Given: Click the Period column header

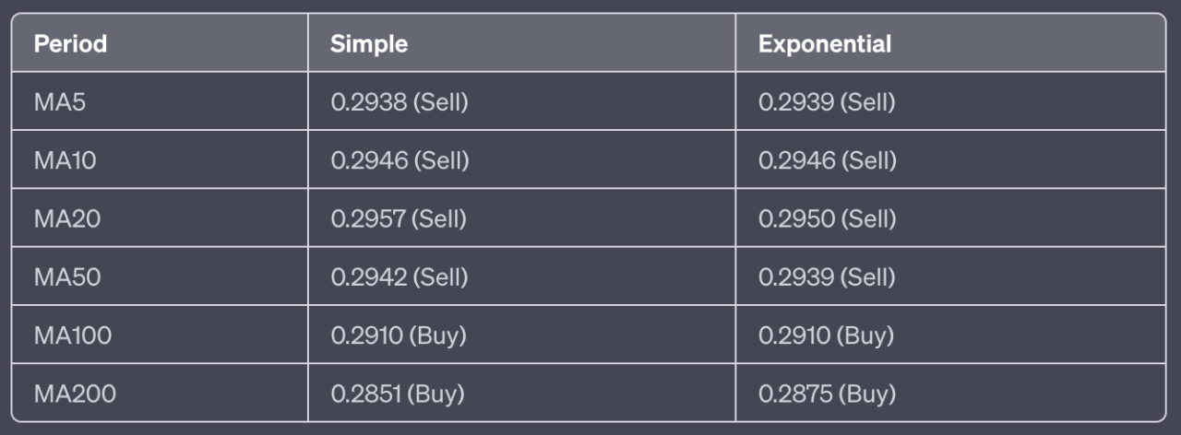Looking at the screenshot, I should 71,43.
